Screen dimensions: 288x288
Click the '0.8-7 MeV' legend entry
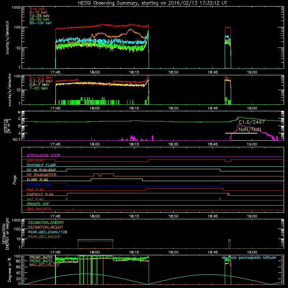coord(39,85)
